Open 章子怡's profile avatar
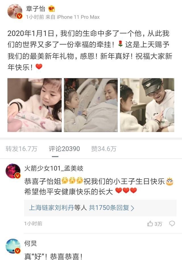Viewport: 182px width, 260px height. [x=15, y=11]
